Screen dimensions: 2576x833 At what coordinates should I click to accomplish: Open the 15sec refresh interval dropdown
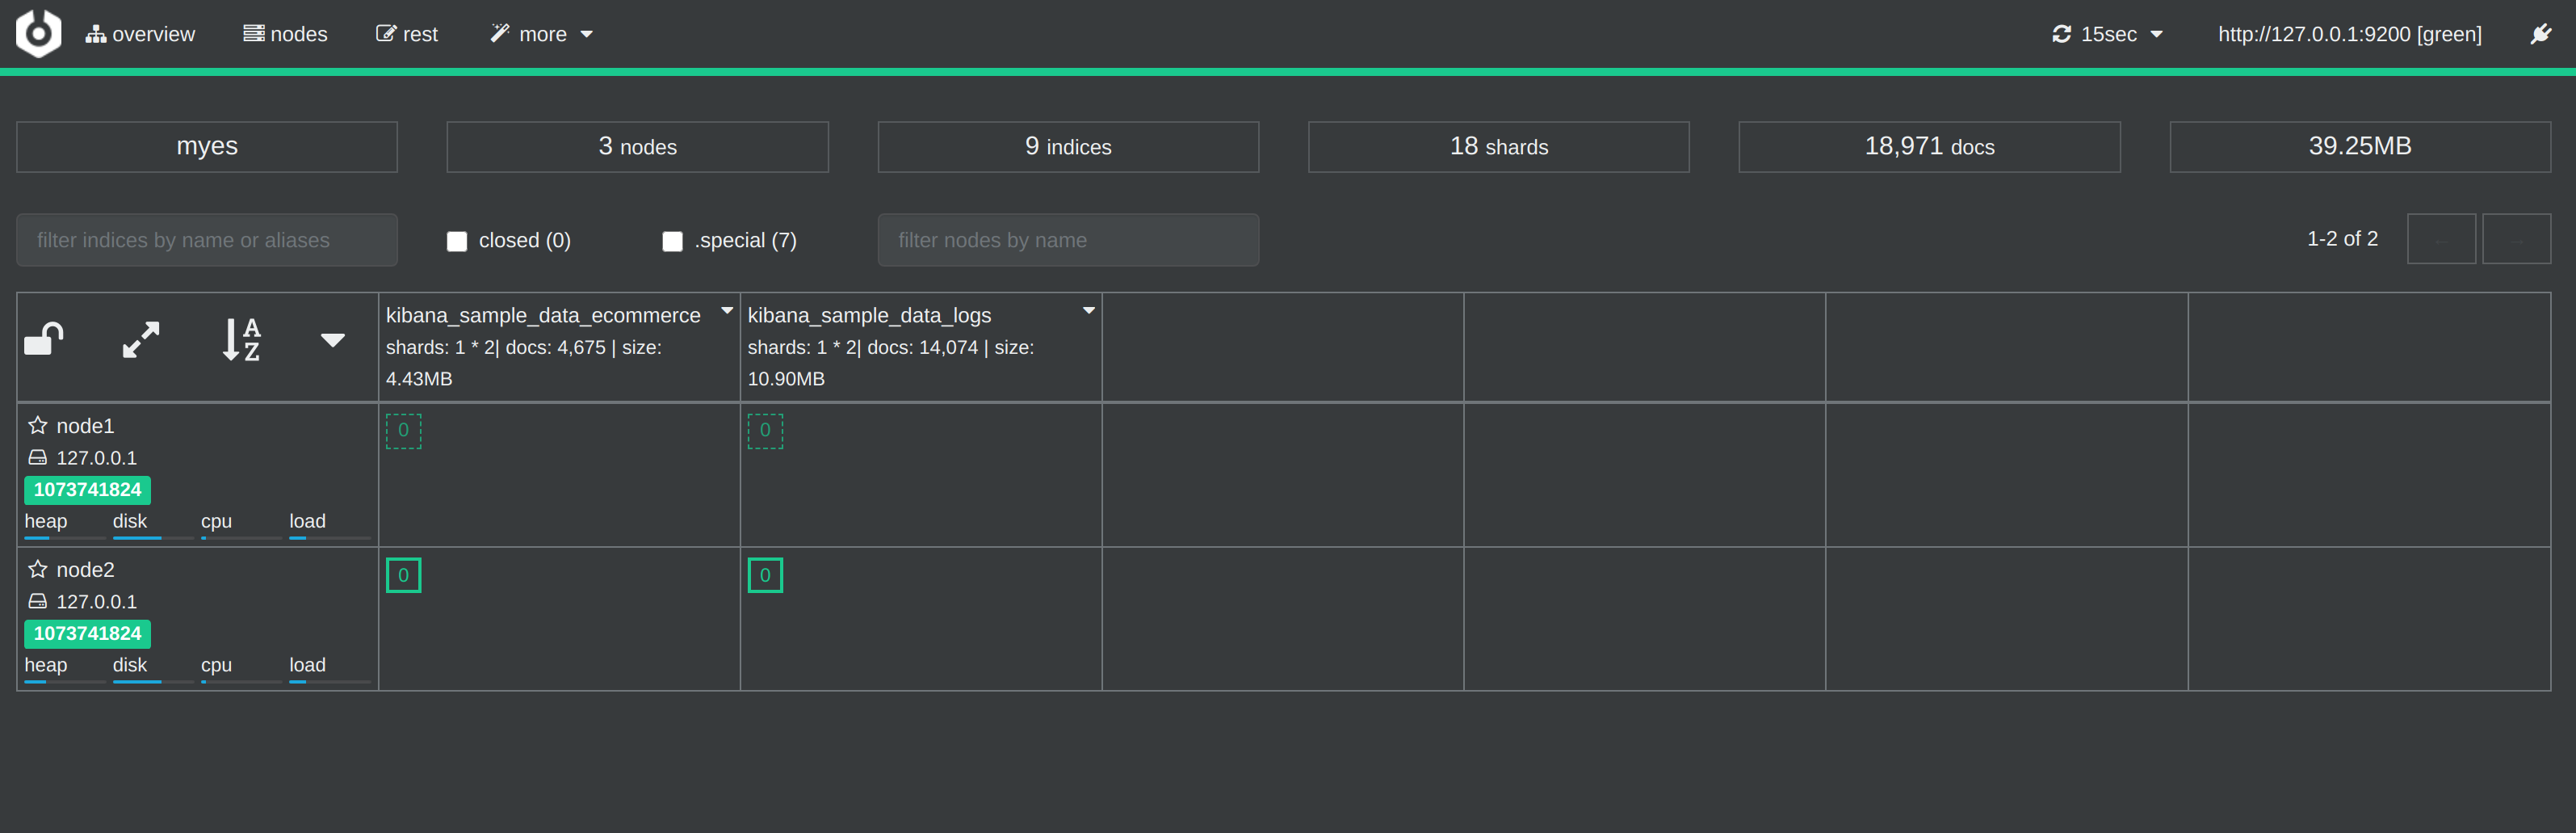coord(2108,34)
